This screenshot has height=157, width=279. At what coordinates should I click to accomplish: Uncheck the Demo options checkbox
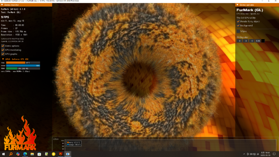click(3, 46)
